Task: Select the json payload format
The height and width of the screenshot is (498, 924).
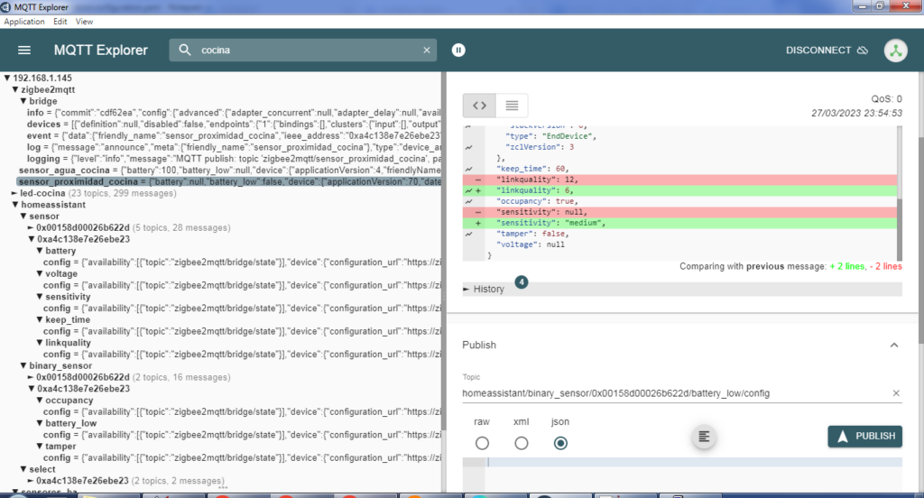Action: pyautogui.click(x=560, y=443)
